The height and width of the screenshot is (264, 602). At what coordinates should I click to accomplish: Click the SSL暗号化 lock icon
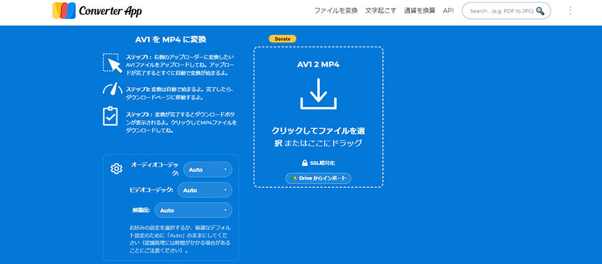coord(304,163)
